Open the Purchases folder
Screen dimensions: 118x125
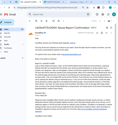(x=8, y=48)
